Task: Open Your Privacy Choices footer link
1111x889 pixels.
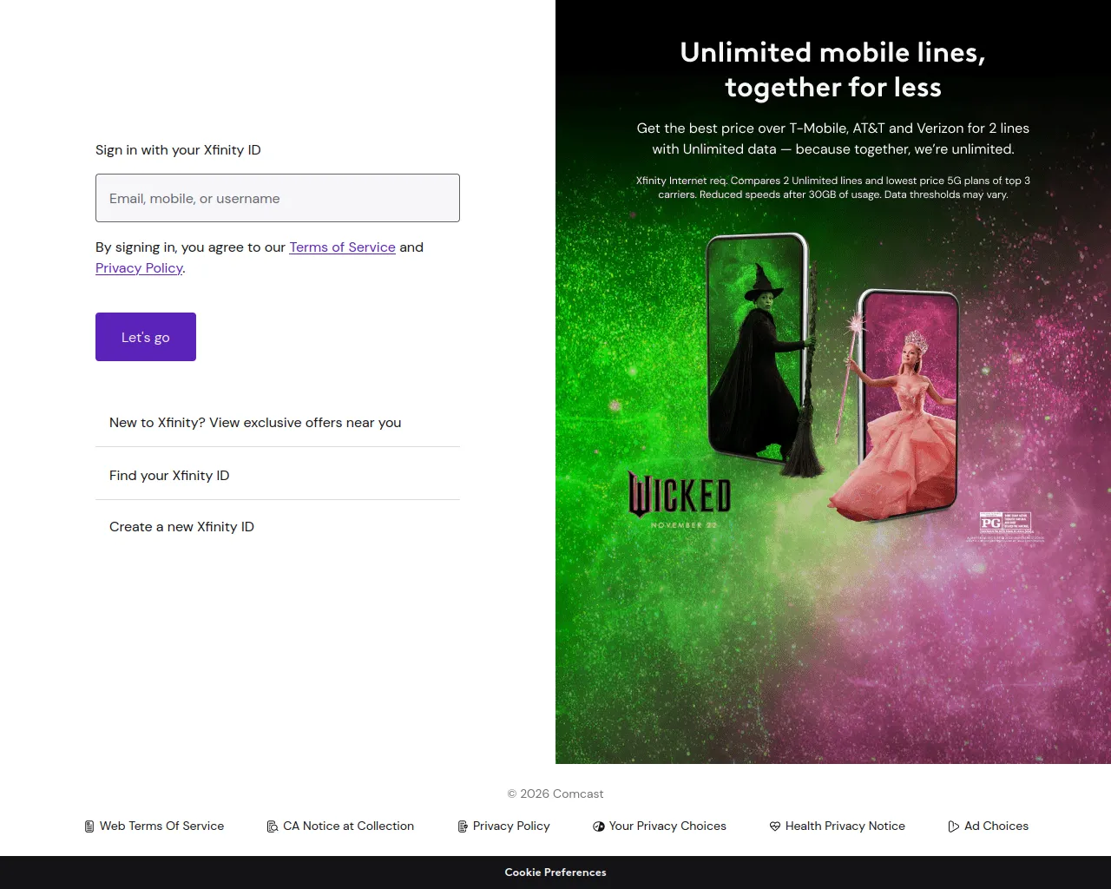Action: pyautogui.click(x=667, y=826)
